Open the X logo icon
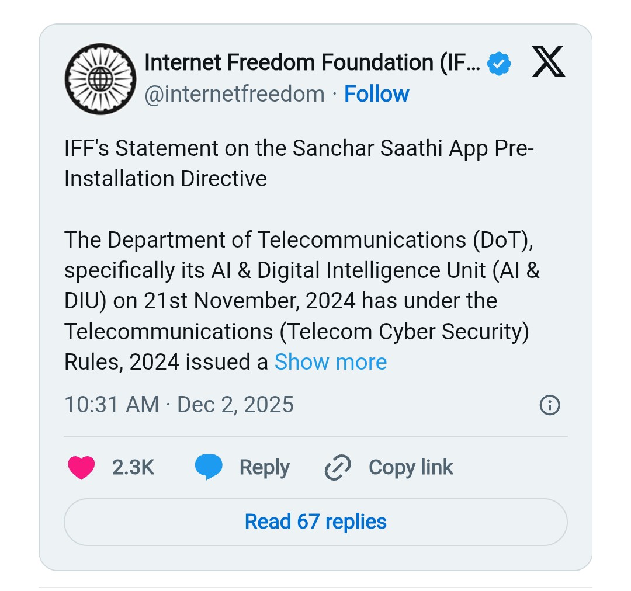This screenshot has width=631, height=591. click(x=548, y=62)
